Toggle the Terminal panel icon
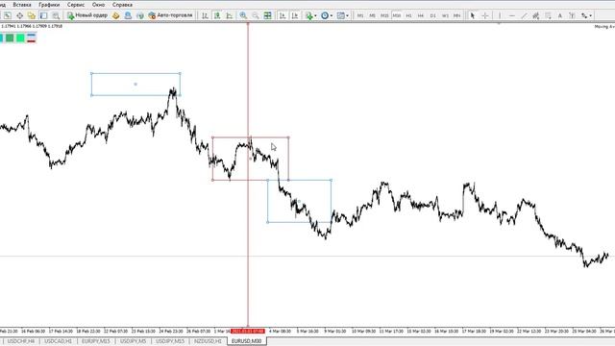This screenshot has height=346, width=615. coord(43,15)
